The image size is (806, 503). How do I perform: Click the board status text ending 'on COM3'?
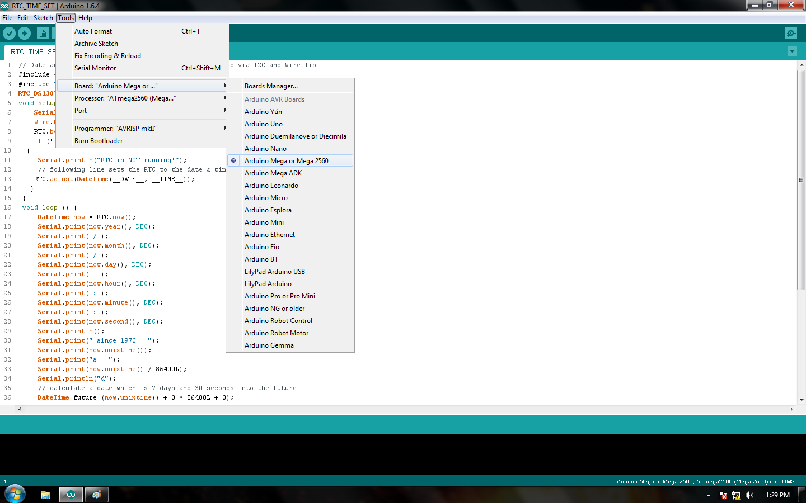[x=705, y=481]
